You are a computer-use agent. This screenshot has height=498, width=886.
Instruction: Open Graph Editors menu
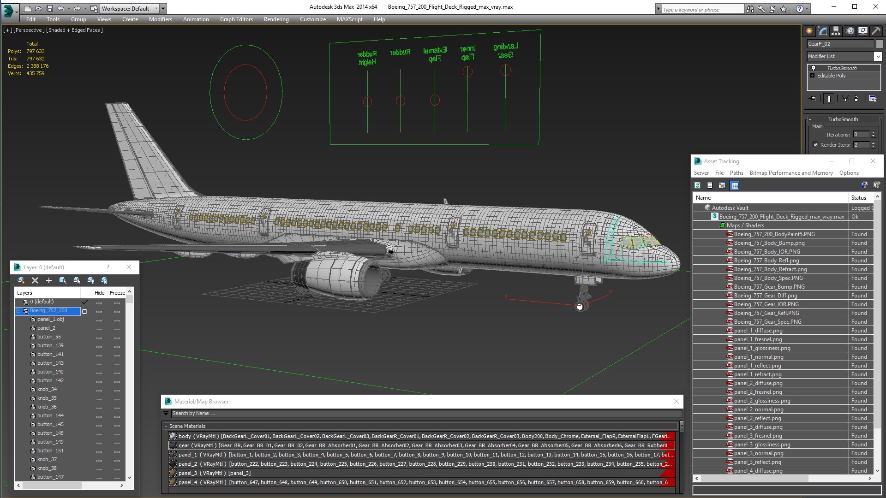tap(236, 19)
